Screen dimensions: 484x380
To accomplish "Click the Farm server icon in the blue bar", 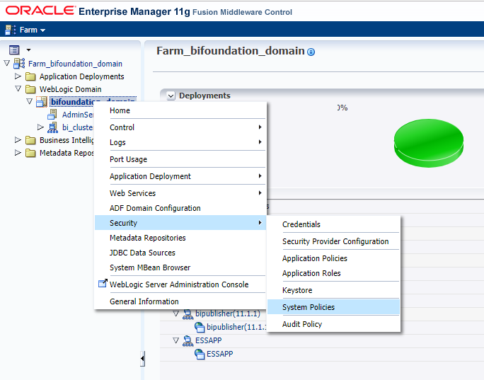I will [10, 30].
